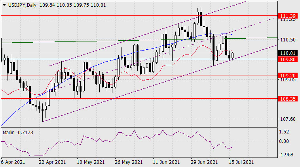Click the 110.50 price scale value

coord(288,40)
